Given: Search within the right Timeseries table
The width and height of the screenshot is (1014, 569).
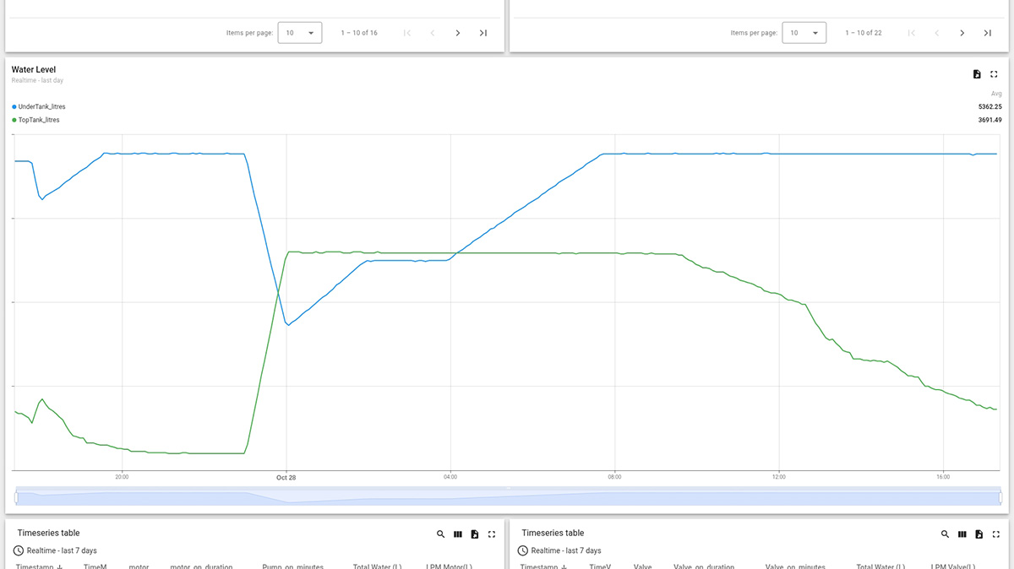Looking at the screenshot, I should (945, 534).
